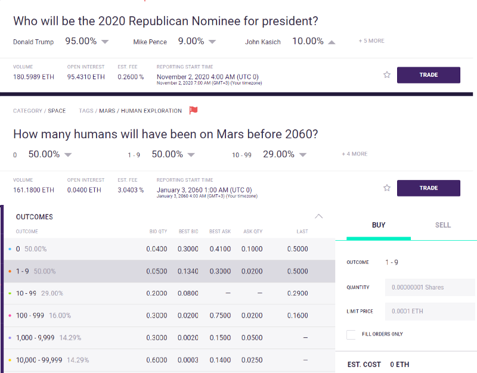Select the BUY tab
This screenshot has width=477, height=373.
coord(379,225)
